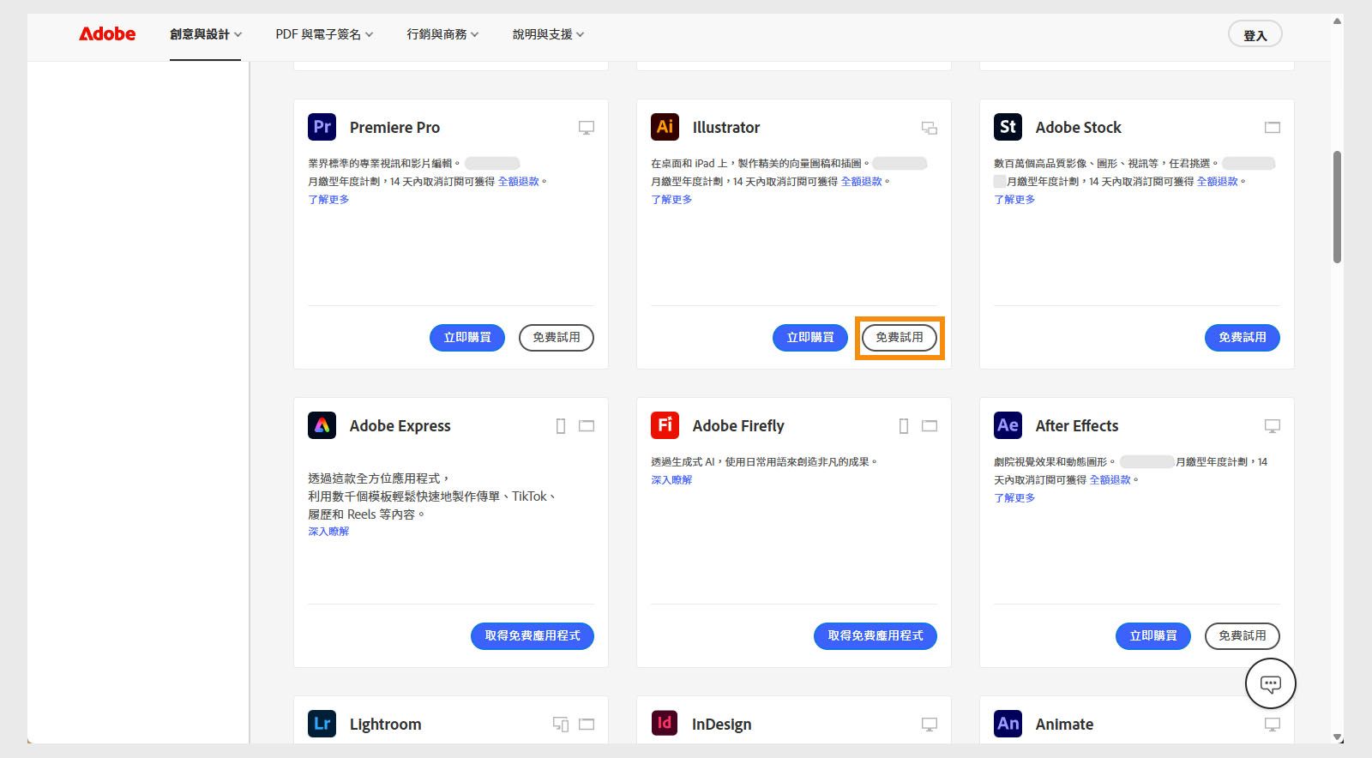
Task: Click the Adobe Stock title text
Action: [1079, 128]
